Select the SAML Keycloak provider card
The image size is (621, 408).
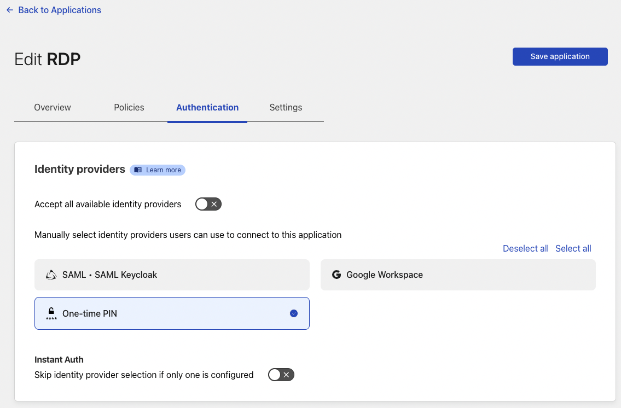click(x=172, y=275)
